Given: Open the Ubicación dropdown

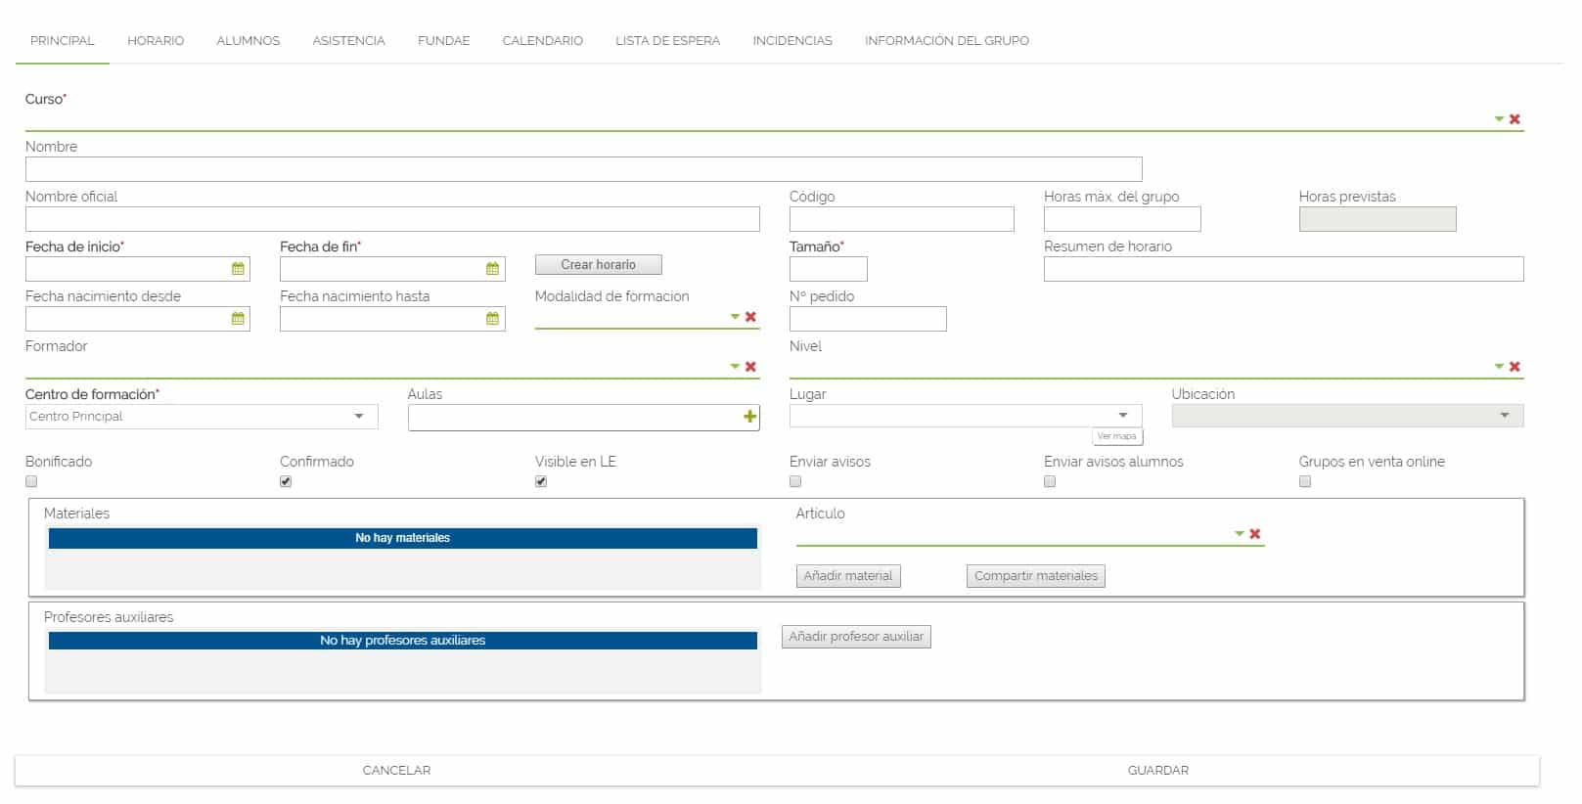Looking at the screenshot, I should pyautogui.click(x=1347, y=416).
